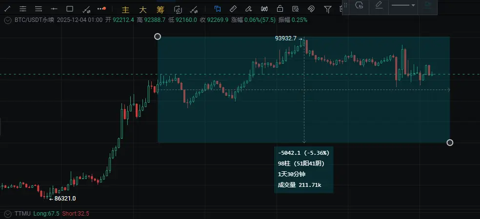Open more drawing tools with orange dot

(x=101, y=9)
